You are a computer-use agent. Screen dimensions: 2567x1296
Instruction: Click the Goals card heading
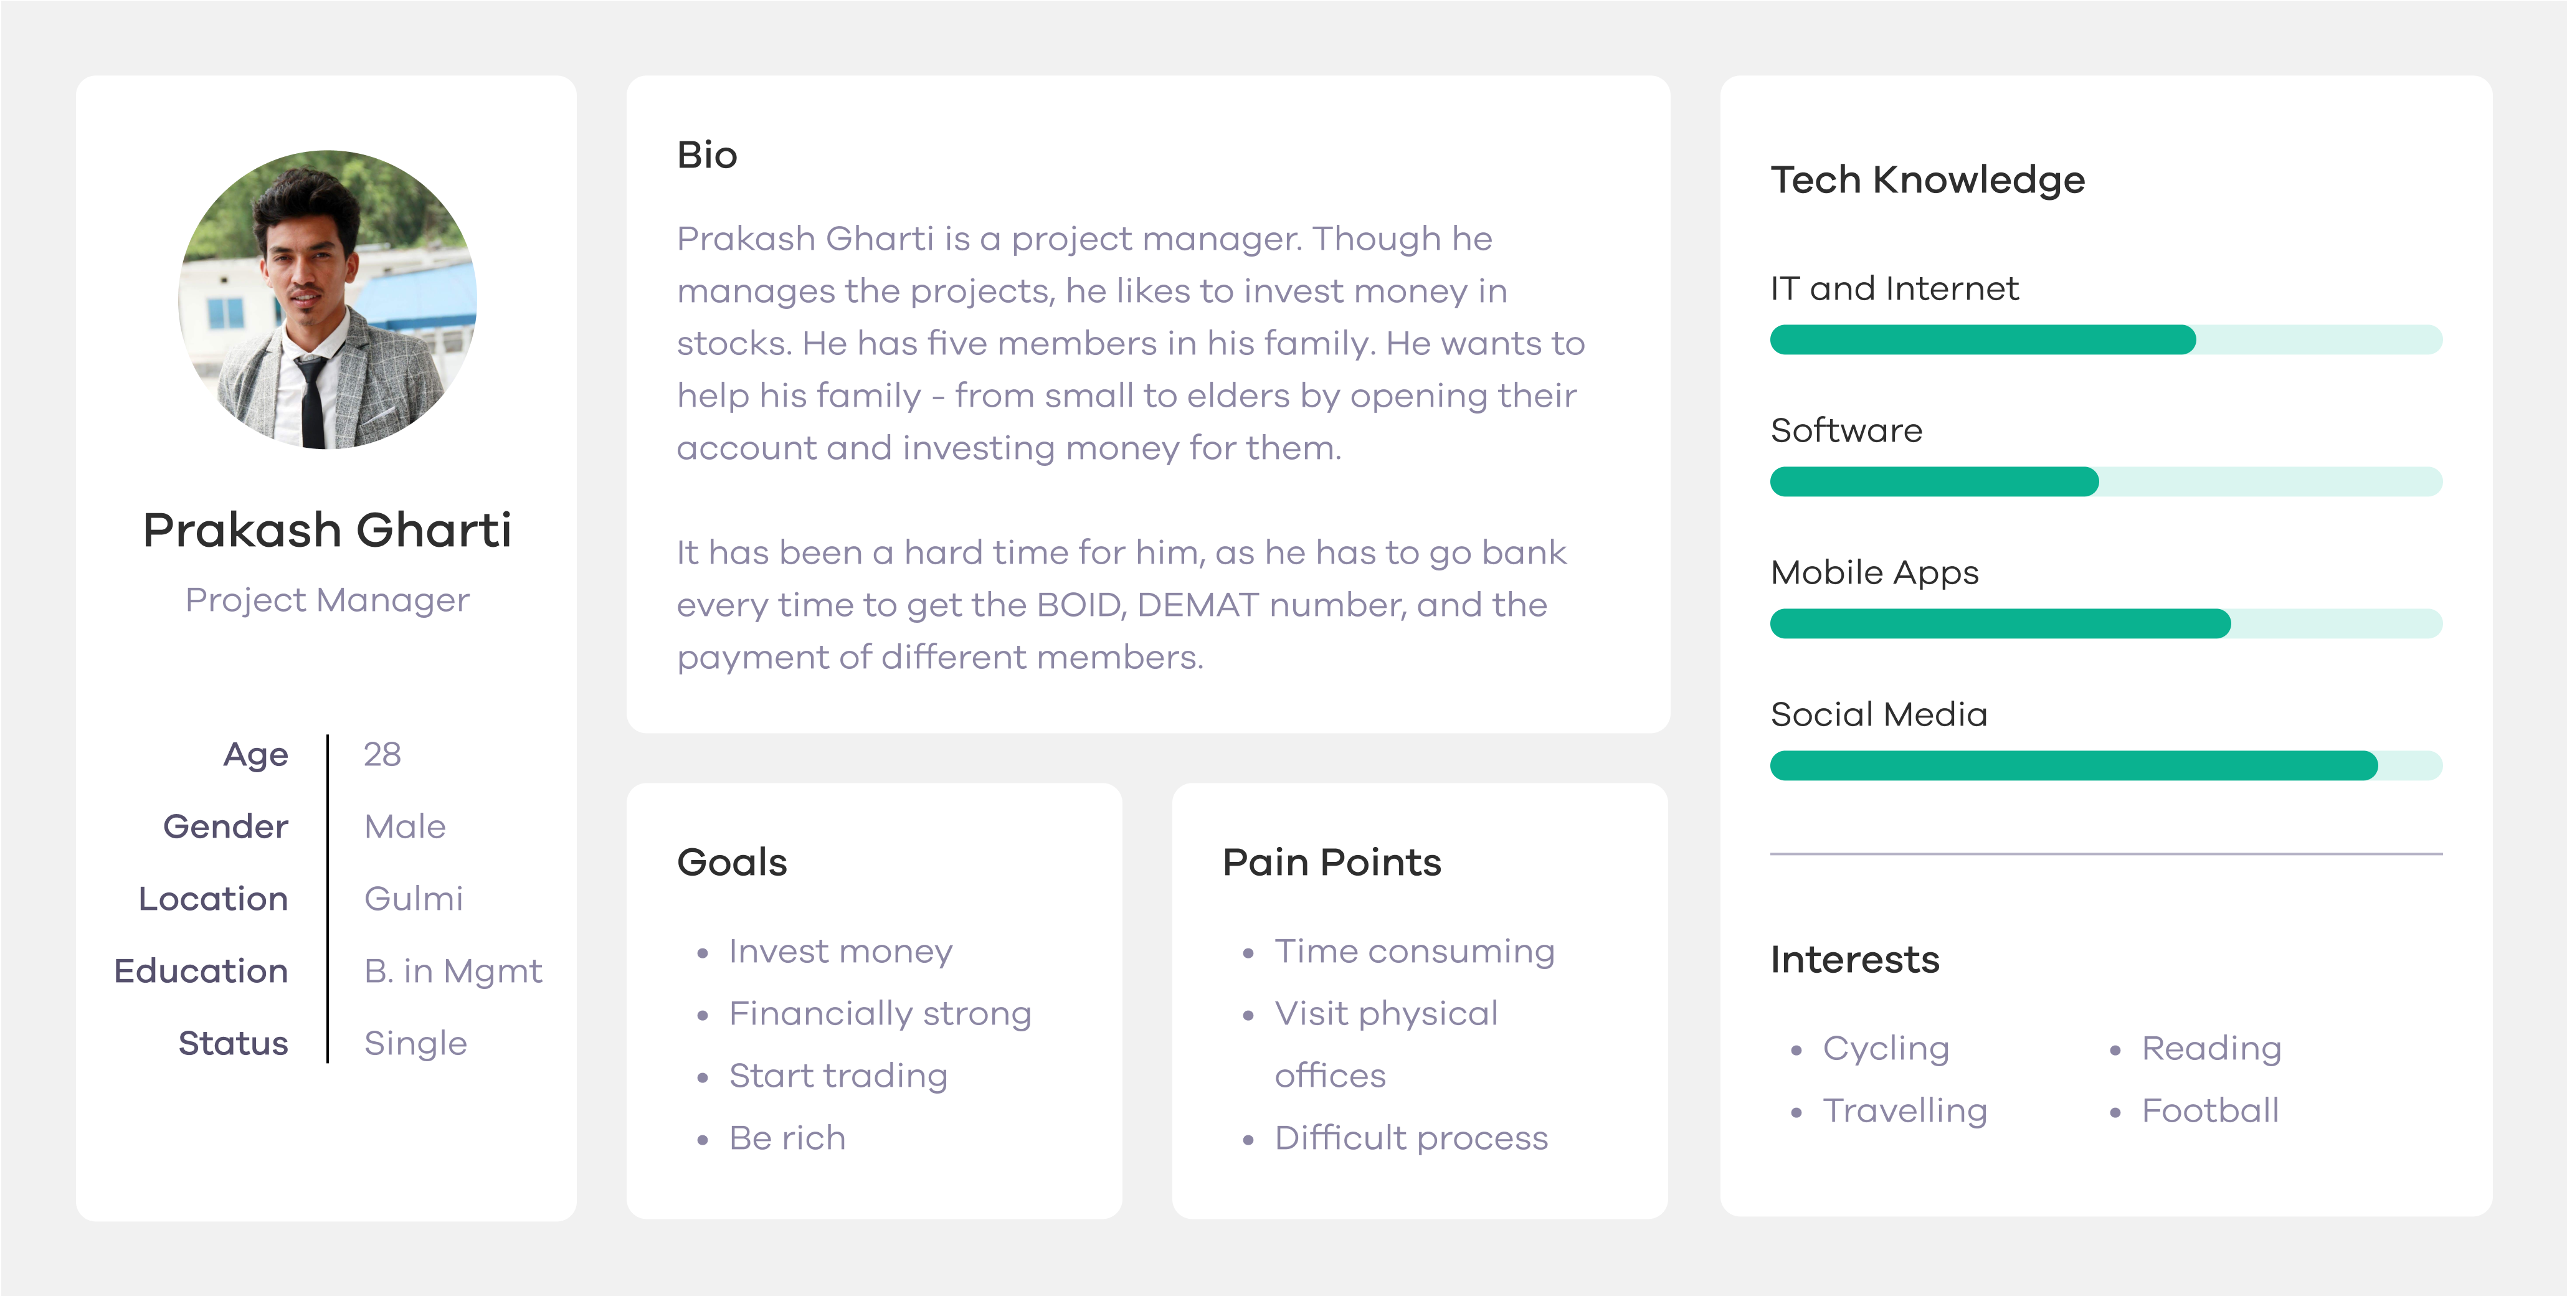click(x=731, y=863)
